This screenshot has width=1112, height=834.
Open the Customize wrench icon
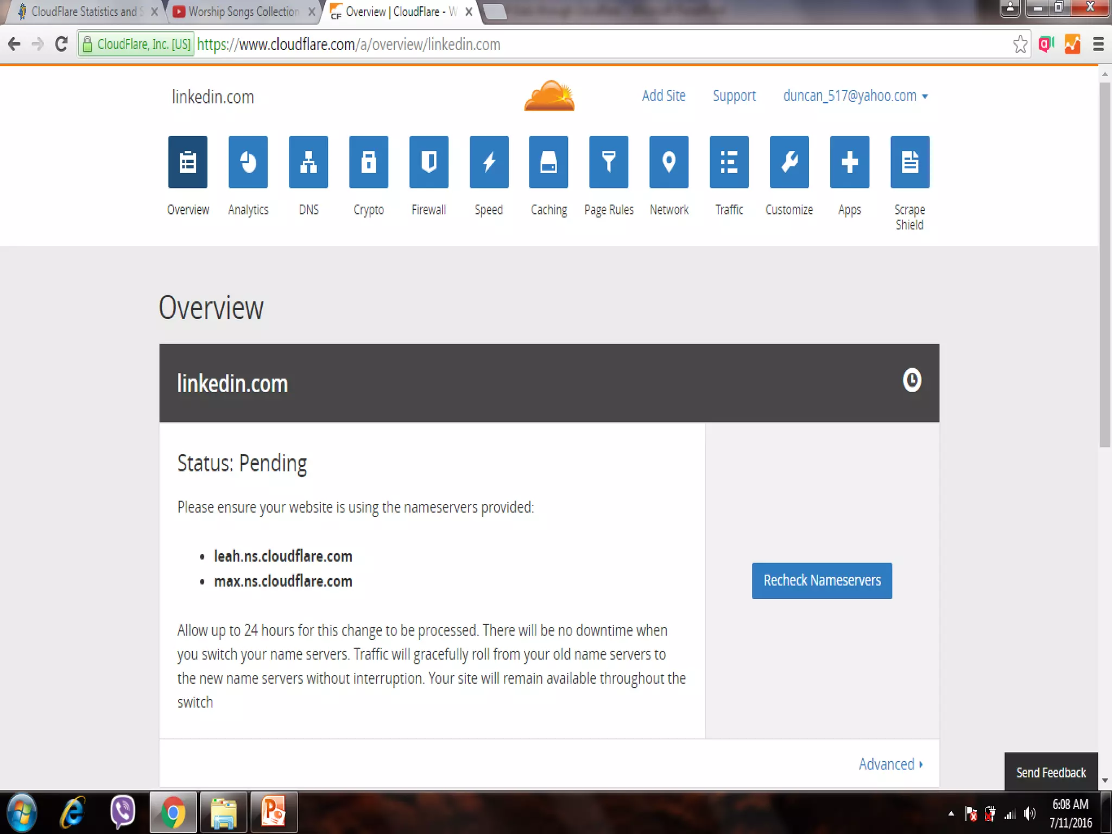pos(789,162)
